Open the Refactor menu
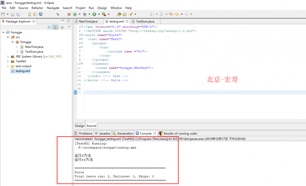 (x=37, y=8)
